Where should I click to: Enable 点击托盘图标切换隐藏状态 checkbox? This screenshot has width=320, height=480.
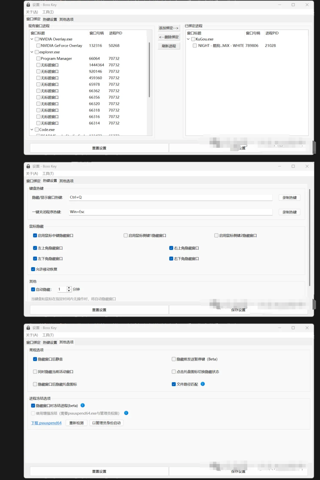point(174,371)
